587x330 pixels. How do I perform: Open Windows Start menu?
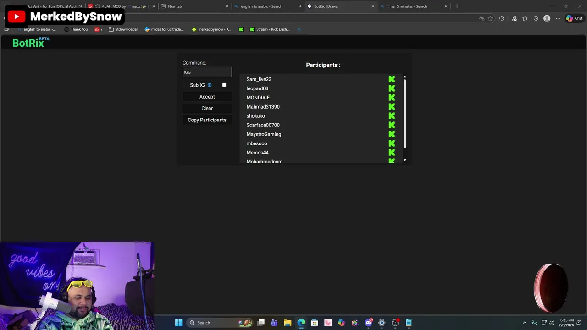(x=178, y=323)
